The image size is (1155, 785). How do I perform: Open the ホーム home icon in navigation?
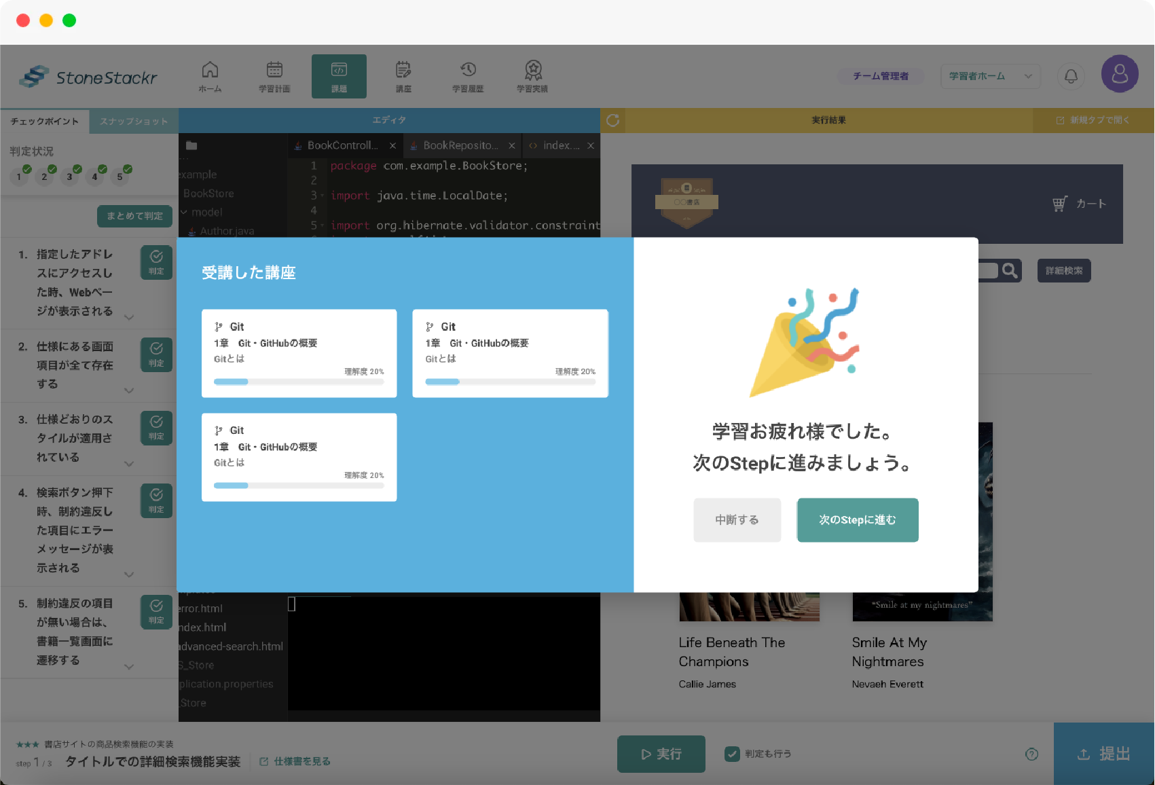210,77
